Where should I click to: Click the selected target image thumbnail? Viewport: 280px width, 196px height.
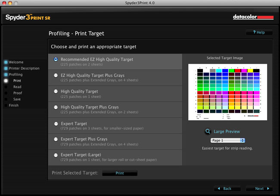228,92
